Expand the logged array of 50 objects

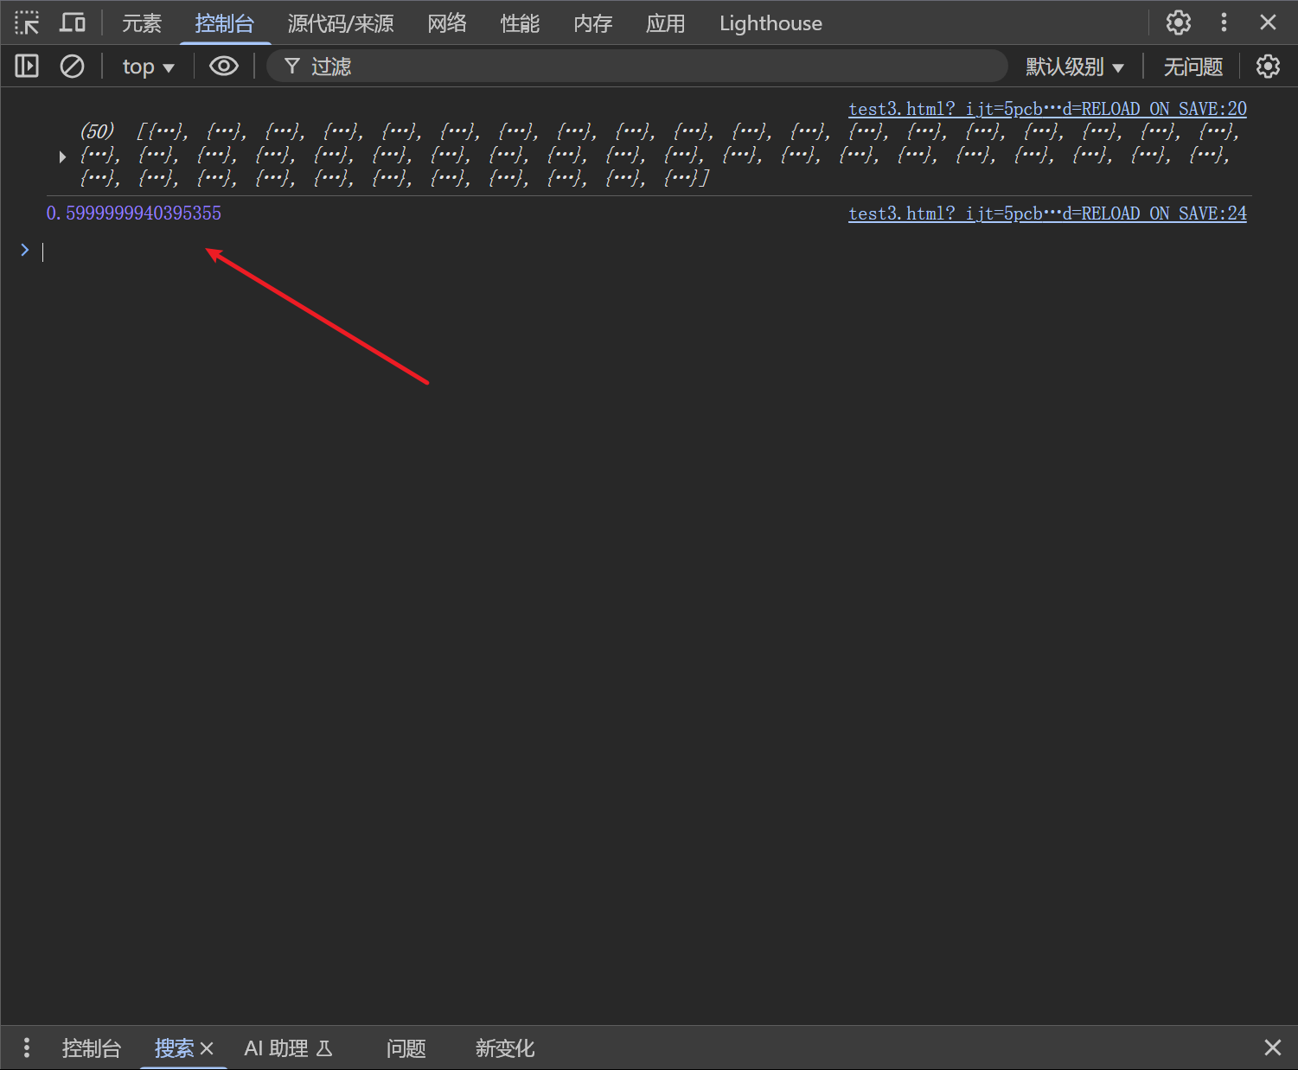pyautogui.click(x=62, y=156)
